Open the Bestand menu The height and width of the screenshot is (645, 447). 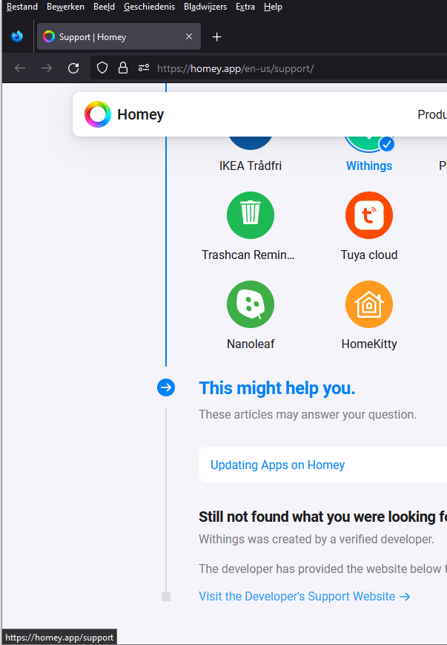[x=22, y=7]
